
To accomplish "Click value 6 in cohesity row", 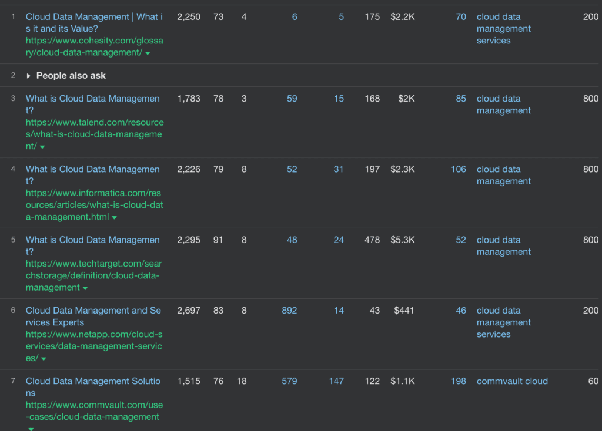I will click(295, 17).
